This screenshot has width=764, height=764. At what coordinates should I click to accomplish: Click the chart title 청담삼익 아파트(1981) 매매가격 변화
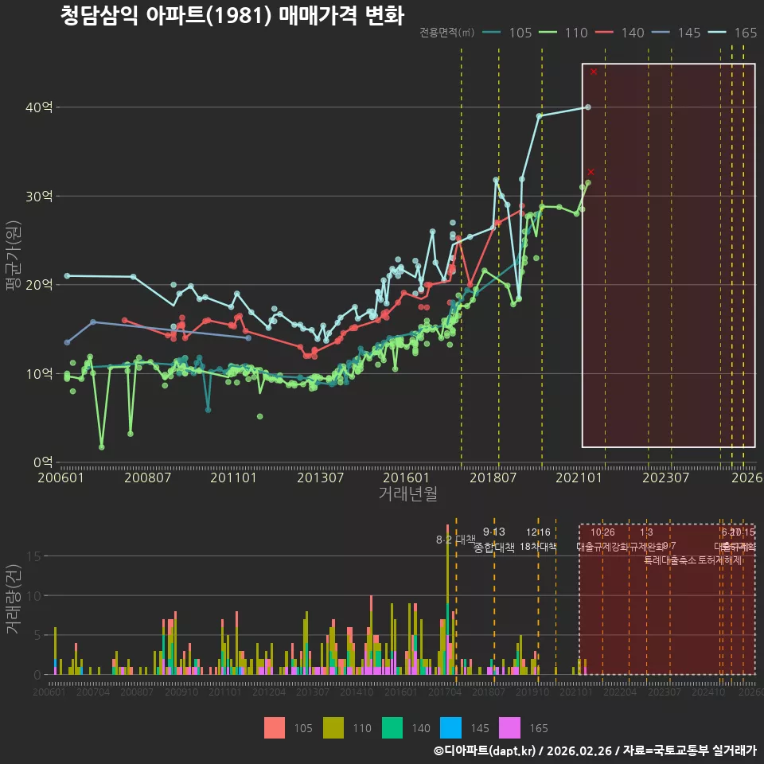232,16
